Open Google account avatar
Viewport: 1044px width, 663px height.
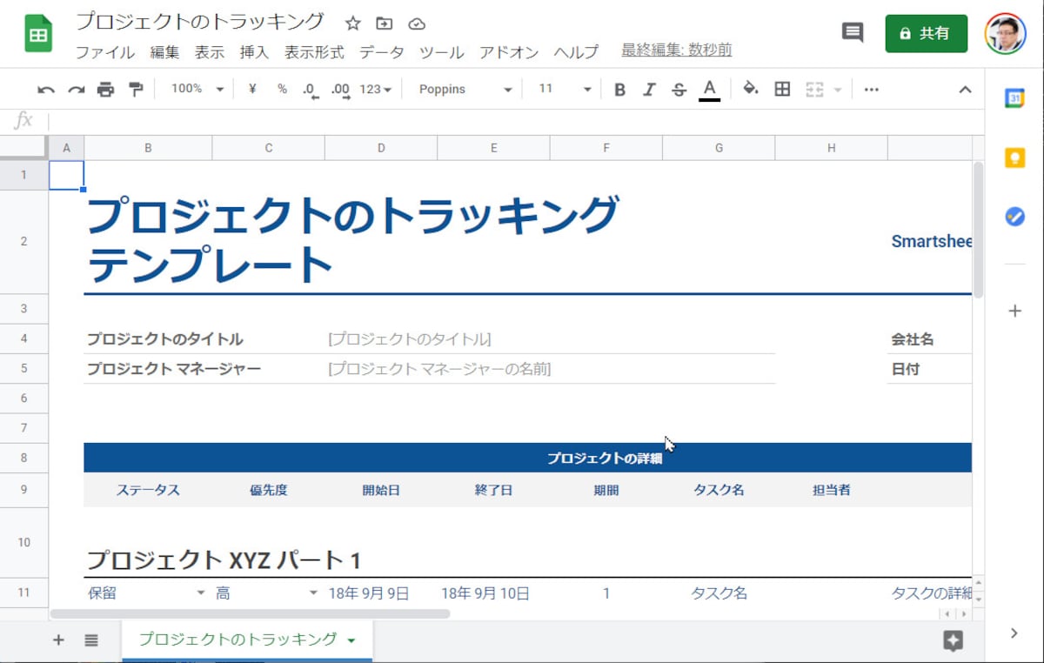pos(1005,34)
